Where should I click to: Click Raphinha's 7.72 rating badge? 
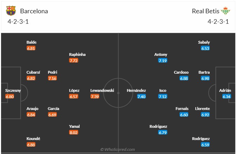tap(74, 60)
